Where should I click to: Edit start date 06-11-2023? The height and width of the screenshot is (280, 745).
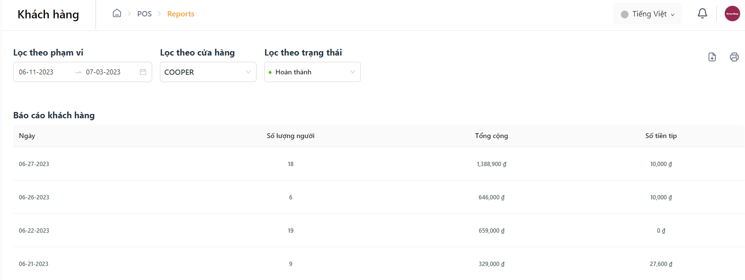click(x=36, y=72)
